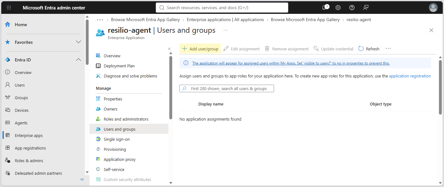Click the resource menu scroll down arrow
This screenshot has width=444, height=187.
171,183
